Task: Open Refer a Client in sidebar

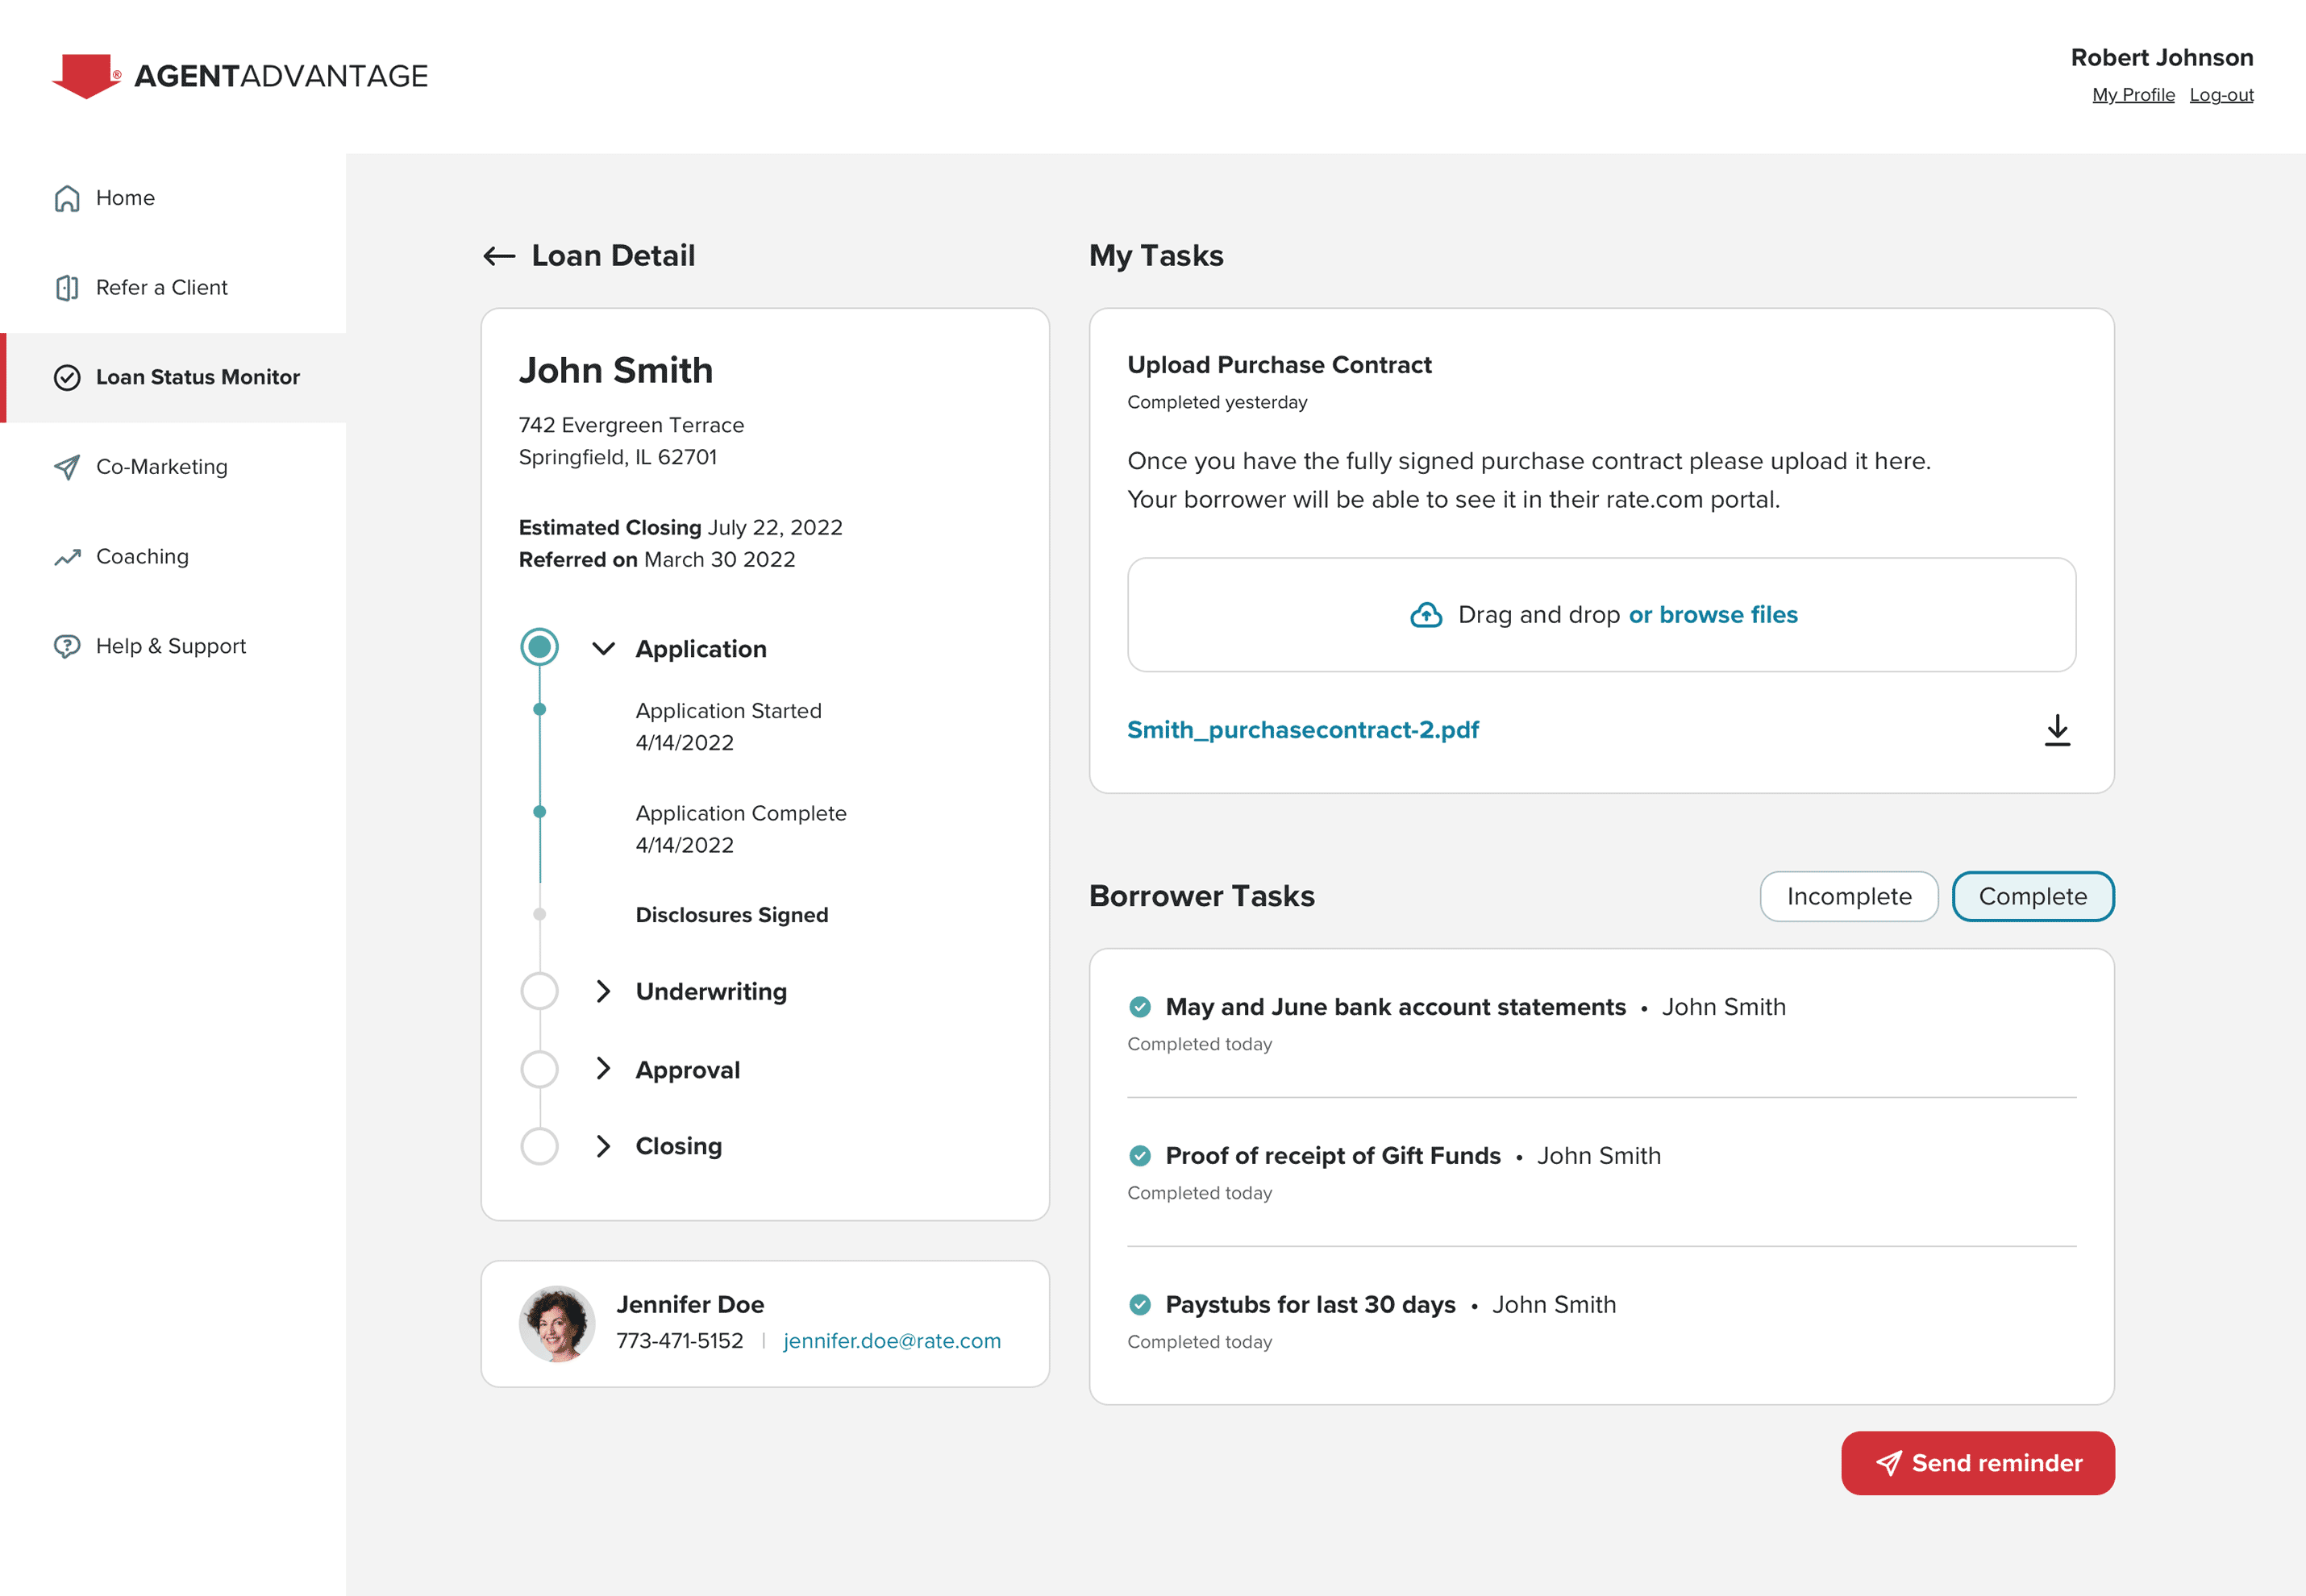Action: click(173, 288)
